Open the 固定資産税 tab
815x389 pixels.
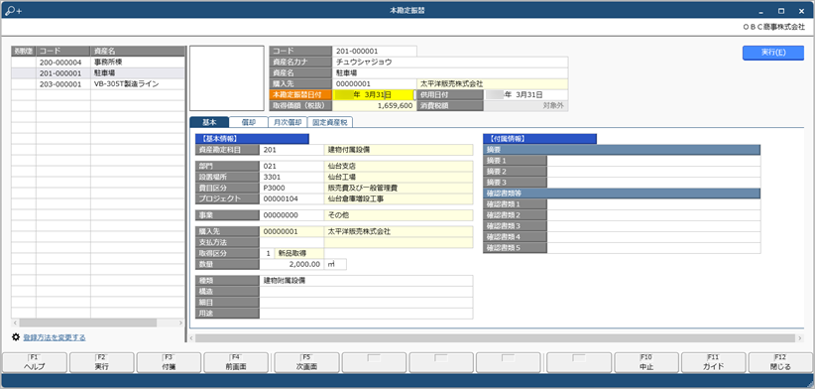coord(330,122)
